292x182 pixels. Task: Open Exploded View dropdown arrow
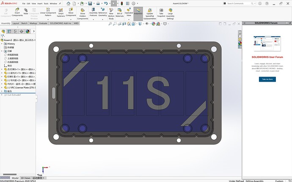pyautogui.click(x=129, y=19)
